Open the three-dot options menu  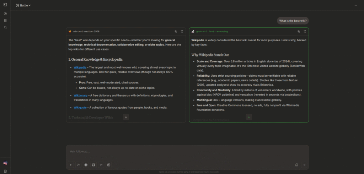pos(356,5)
